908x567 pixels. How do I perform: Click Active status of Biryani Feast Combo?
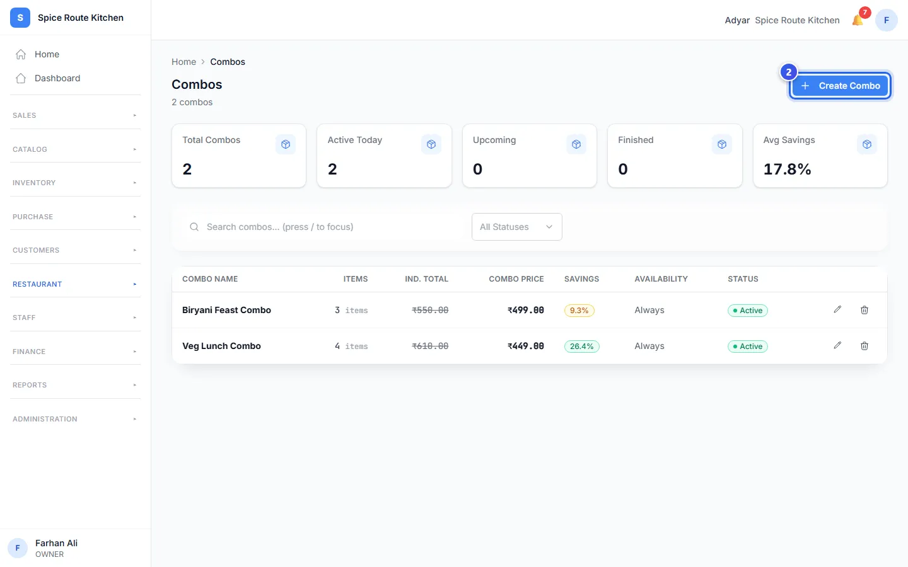748,311
